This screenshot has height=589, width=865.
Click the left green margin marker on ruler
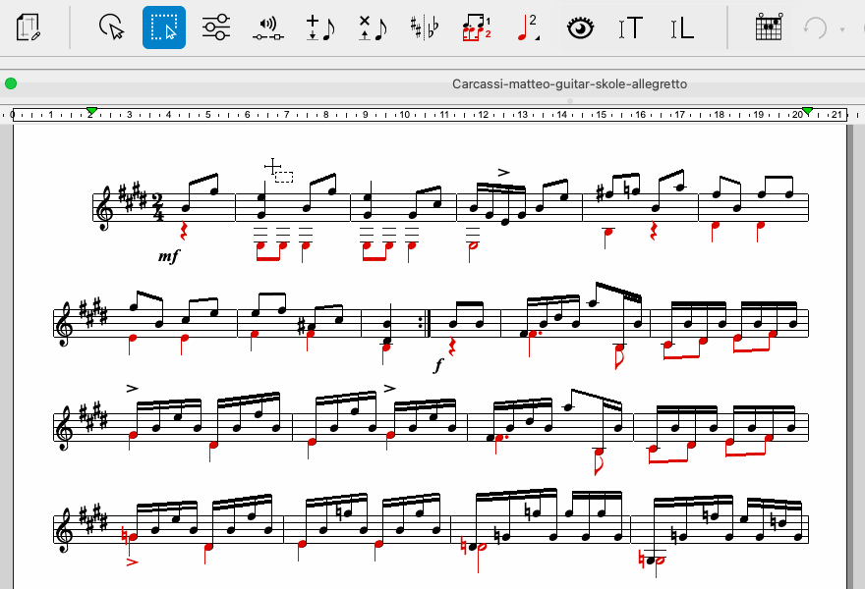point(91,111)
